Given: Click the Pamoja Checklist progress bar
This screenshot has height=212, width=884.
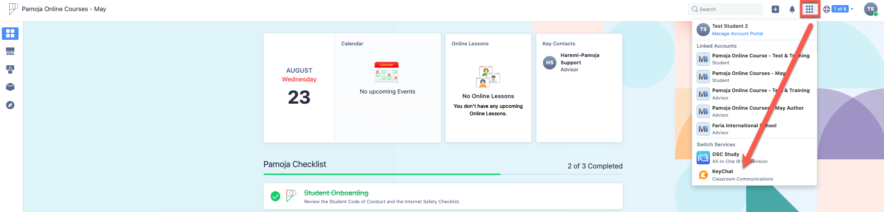Looking at the screenshot, I should pyautogui.click(x=443, y=174).
